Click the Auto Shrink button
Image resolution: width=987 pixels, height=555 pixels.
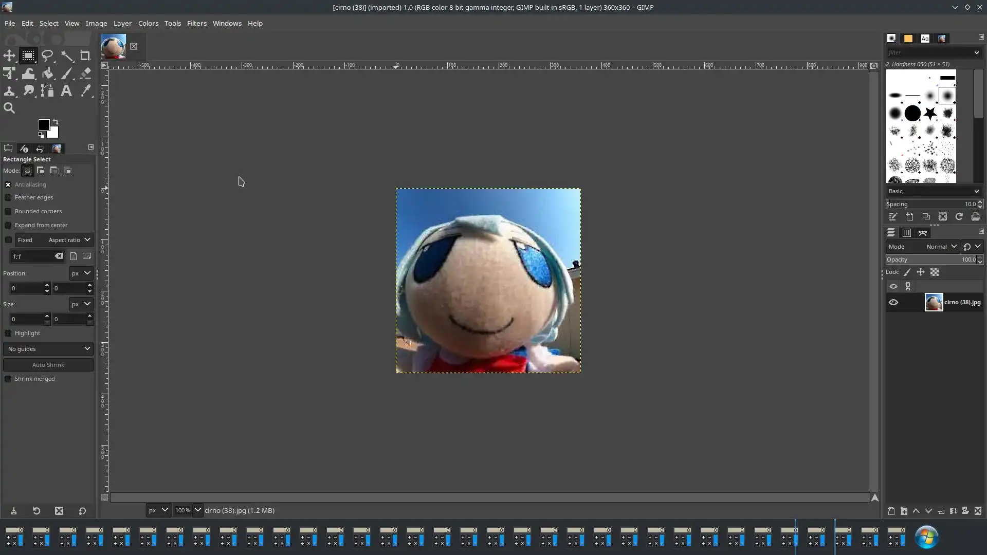[48, 365]
